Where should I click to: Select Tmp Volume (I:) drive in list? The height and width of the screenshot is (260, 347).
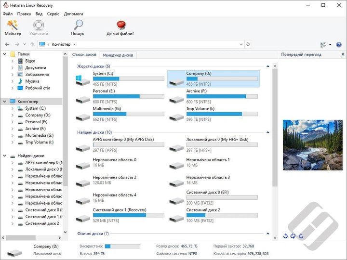tap(214, 114)
